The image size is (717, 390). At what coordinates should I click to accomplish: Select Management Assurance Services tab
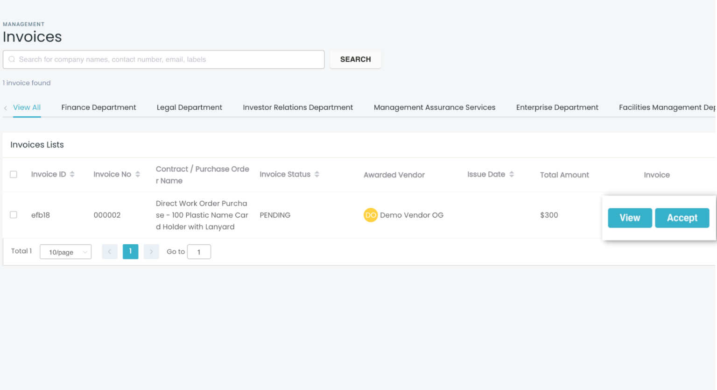(435, 107)
